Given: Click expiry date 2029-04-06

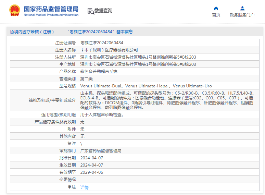Looking at the screenshot, I should pos(92,172).
